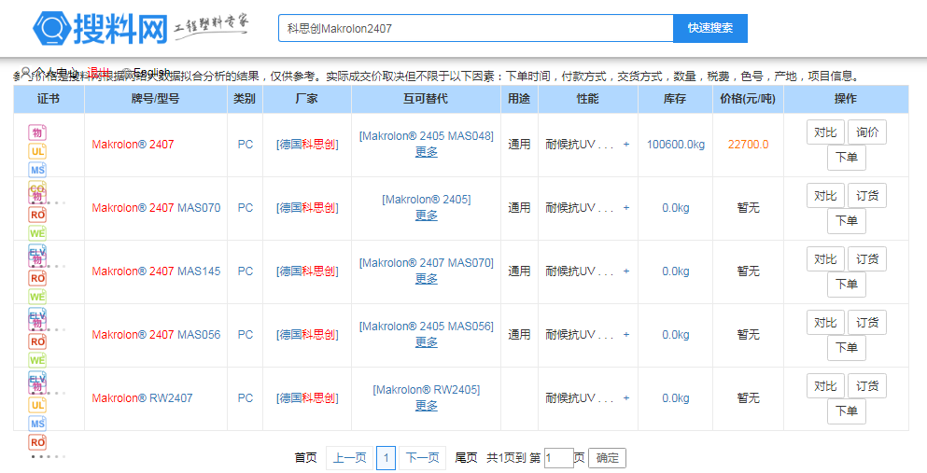
Task: Click 对比 to compare Makrolon 2407 MAS056
Action: (825, 323)
